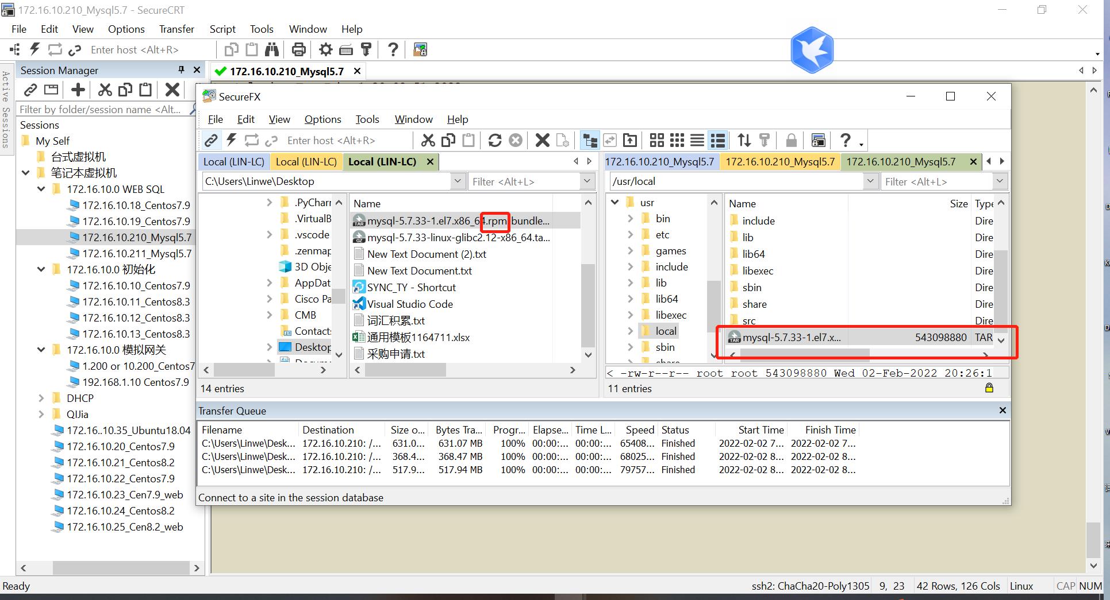Screen dimensions: 1110x600
Task: Switch to large icons view in SecureFX
Action: pyautogui.click(x=656, y=140)
